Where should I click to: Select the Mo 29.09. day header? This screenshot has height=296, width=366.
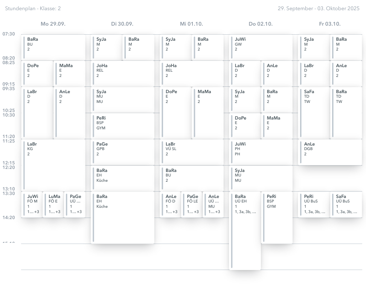click(x=53, y=24)
